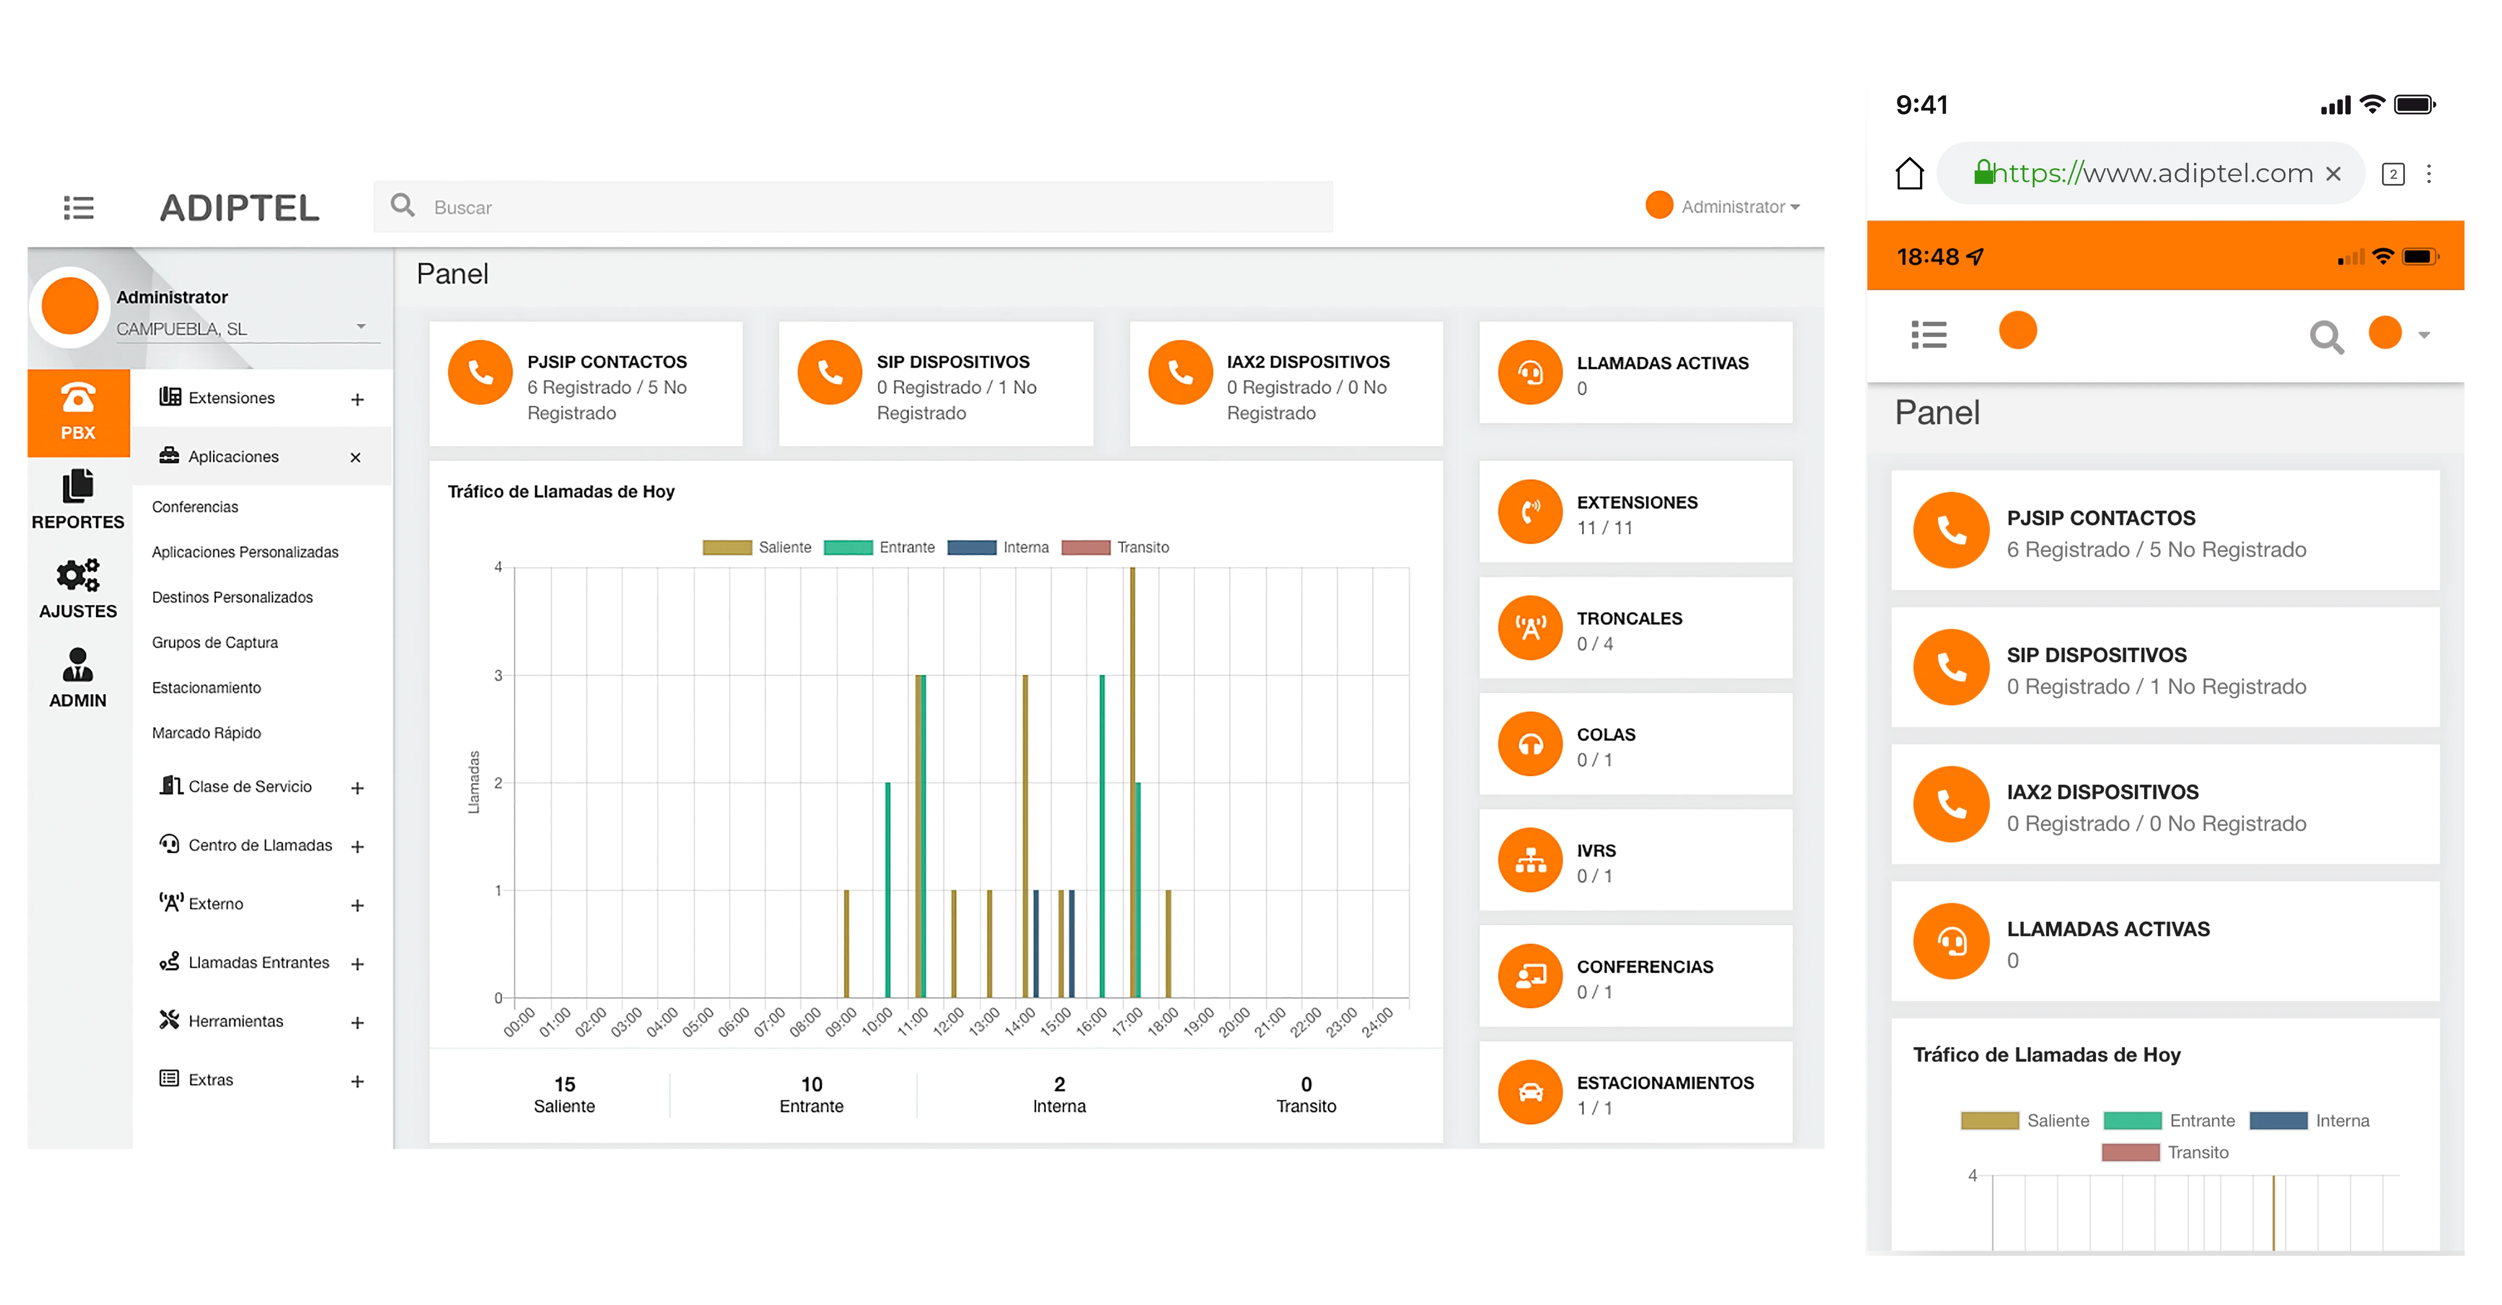Toggle Transito legend in mobile chart
Screen dimensions: 2502x1305
click(x=2165, y=1152)
